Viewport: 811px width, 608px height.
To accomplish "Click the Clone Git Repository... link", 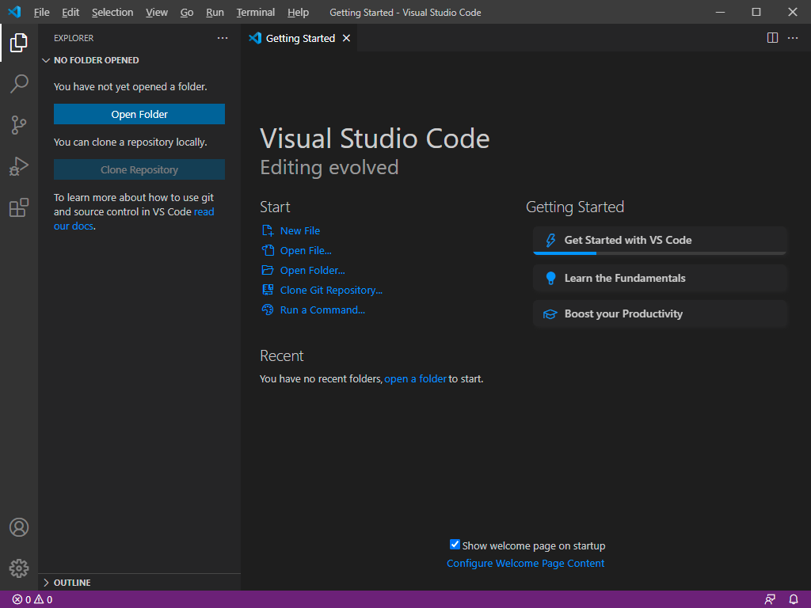I will coord(331,290).
